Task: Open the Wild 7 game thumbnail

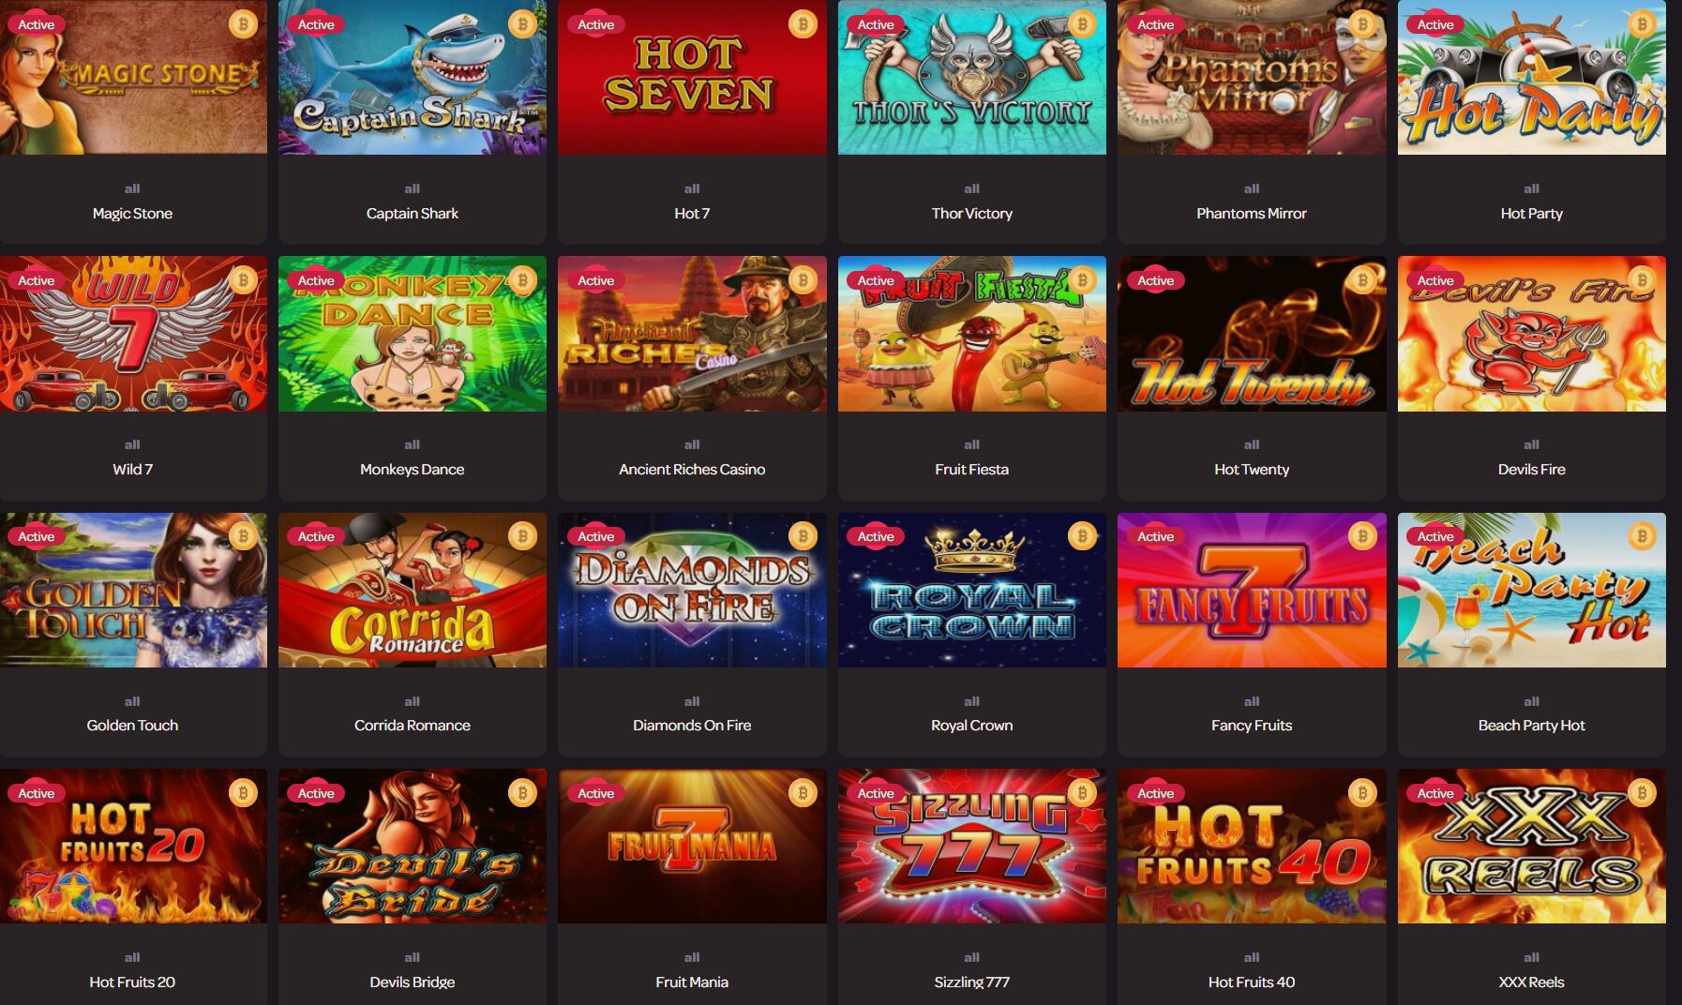Action: [133, 334]
